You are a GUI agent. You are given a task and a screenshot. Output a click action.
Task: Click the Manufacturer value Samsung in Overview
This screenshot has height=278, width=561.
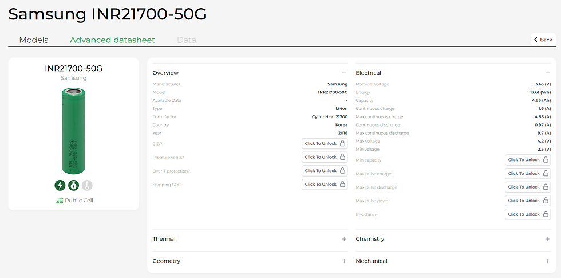[337, 84]
